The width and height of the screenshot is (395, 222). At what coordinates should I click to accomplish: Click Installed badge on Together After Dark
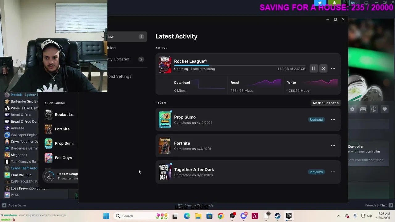(x=316, y=172)
